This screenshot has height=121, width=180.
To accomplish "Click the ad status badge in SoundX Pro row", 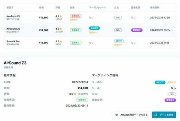I will point(119,41).
